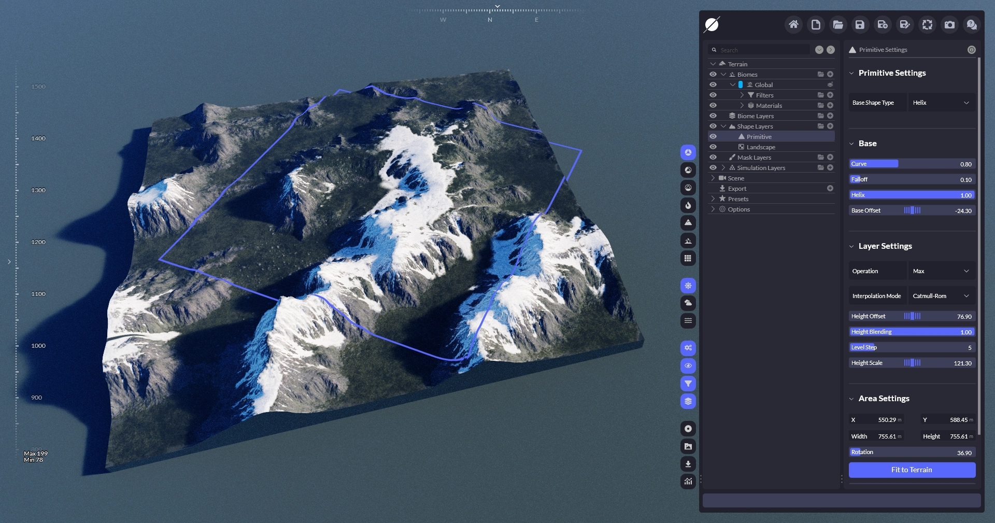Click the flame icon in the viewport toolbar
995x523 pixels.
[688, 205]
